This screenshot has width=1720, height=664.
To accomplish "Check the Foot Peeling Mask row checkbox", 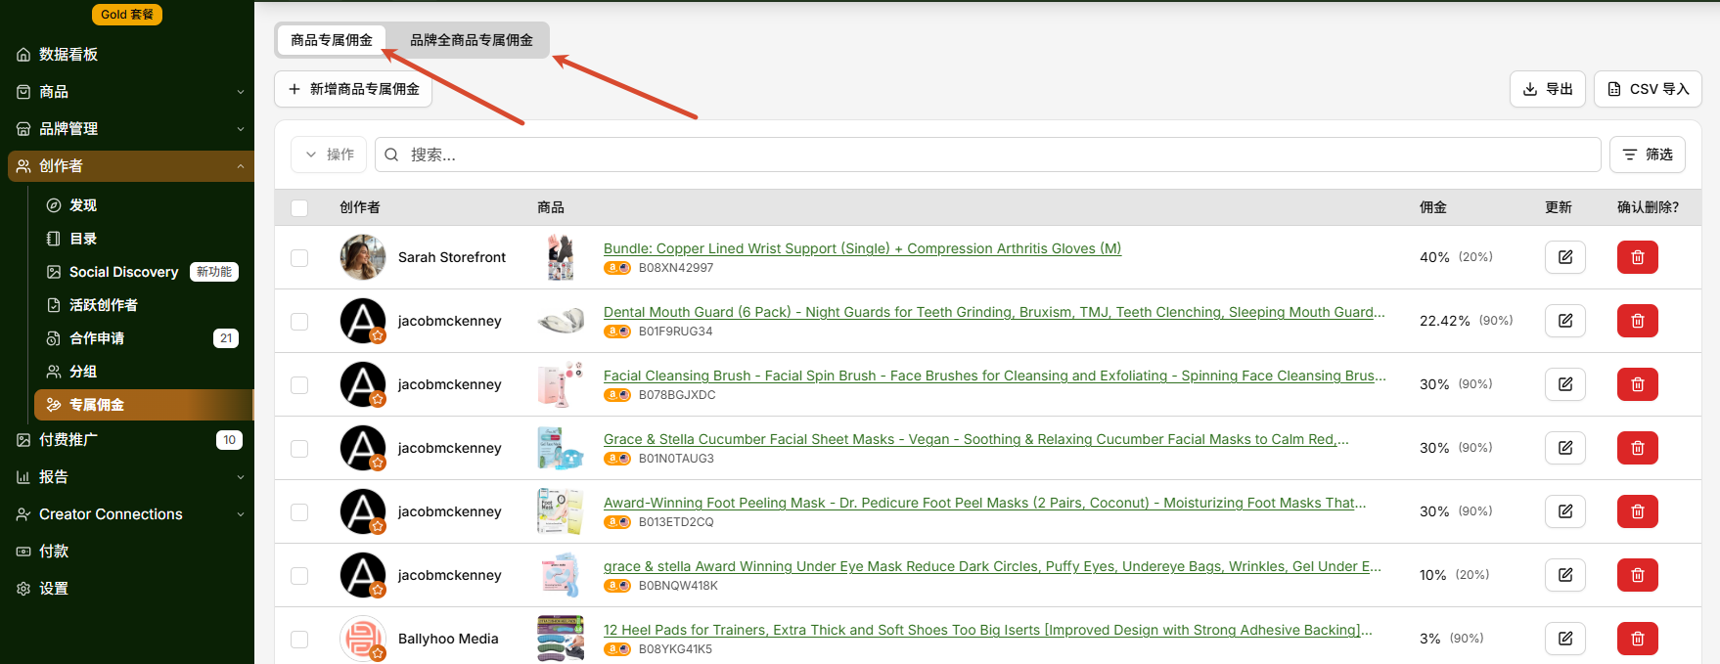I will pos(299,511).
